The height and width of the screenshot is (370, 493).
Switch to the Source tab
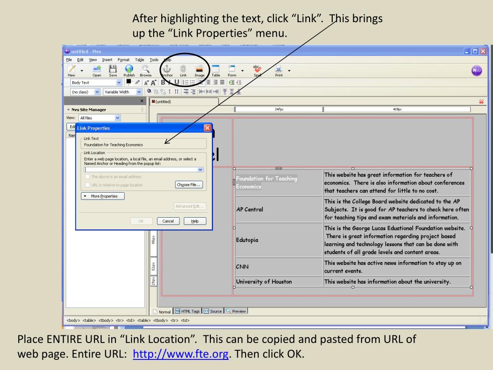pyautogui.click(x=213, y=311)
